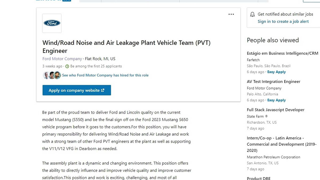Open the Marathon Petroleum Intern/Co-op listing
Image resolution: width=320 pixels, height=180 pixels.
point(281,144)
